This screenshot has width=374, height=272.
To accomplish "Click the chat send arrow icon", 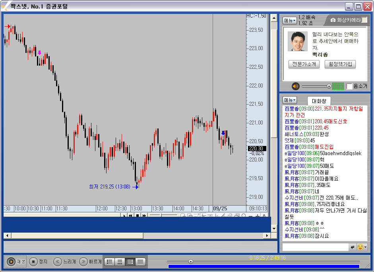I will pos(352,247).
